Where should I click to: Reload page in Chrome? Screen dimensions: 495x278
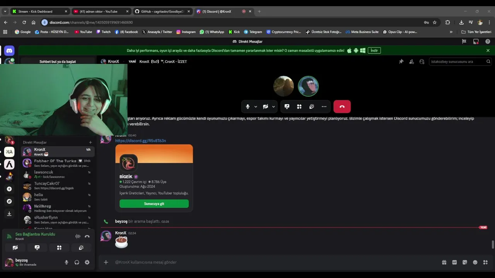tap(24, 22)
